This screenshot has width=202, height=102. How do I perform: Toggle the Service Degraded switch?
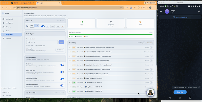click(x=62, y=79)
